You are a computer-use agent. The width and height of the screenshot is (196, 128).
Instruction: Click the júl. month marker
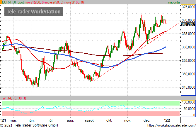(51, 120)
